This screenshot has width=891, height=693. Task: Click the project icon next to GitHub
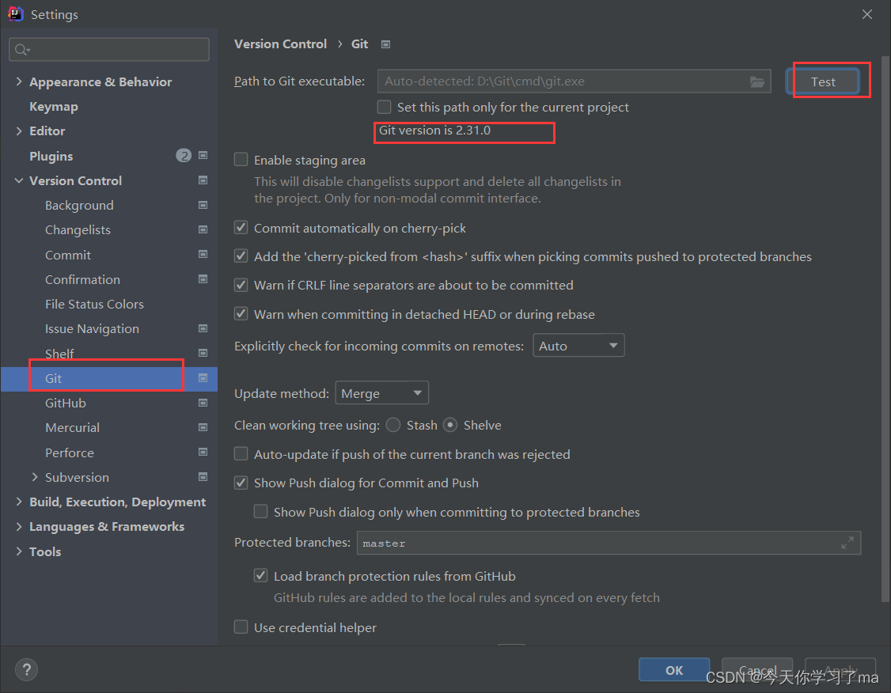click(x=203, y=403)
